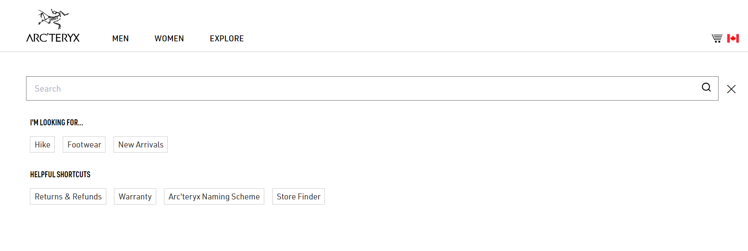Click the ARC'TERYX wordmark text
This screenshot has width=748, height=251.
(x=53, y=38)
